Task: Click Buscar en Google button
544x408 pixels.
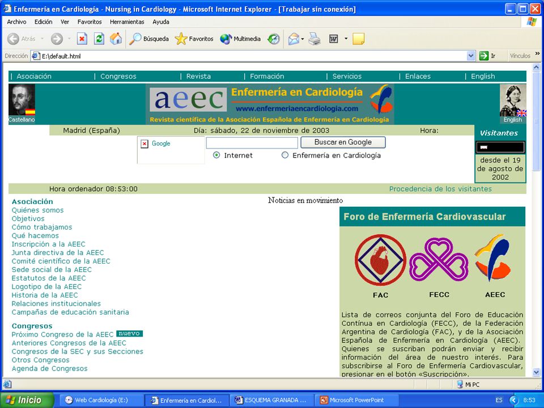Action: (x=343, y=142)
